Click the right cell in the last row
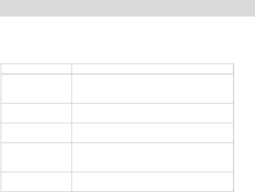 tap(152, 182)
